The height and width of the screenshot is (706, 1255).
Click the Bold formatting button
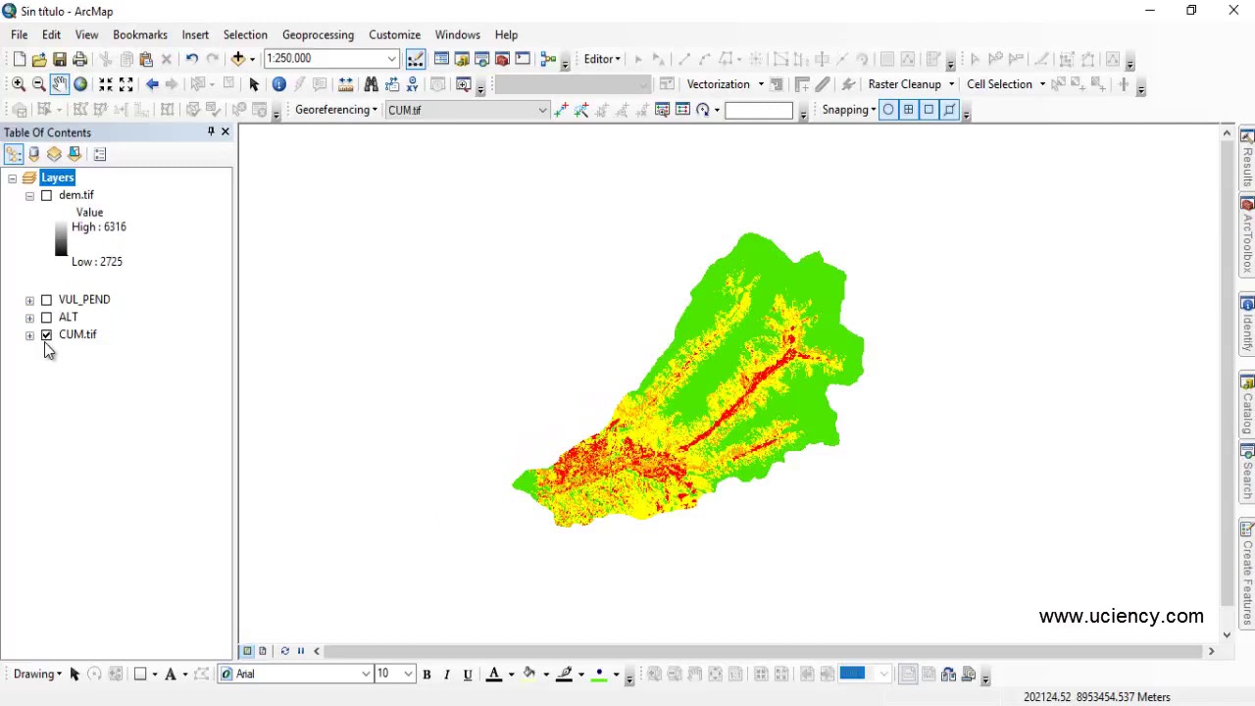click(427, 674)
